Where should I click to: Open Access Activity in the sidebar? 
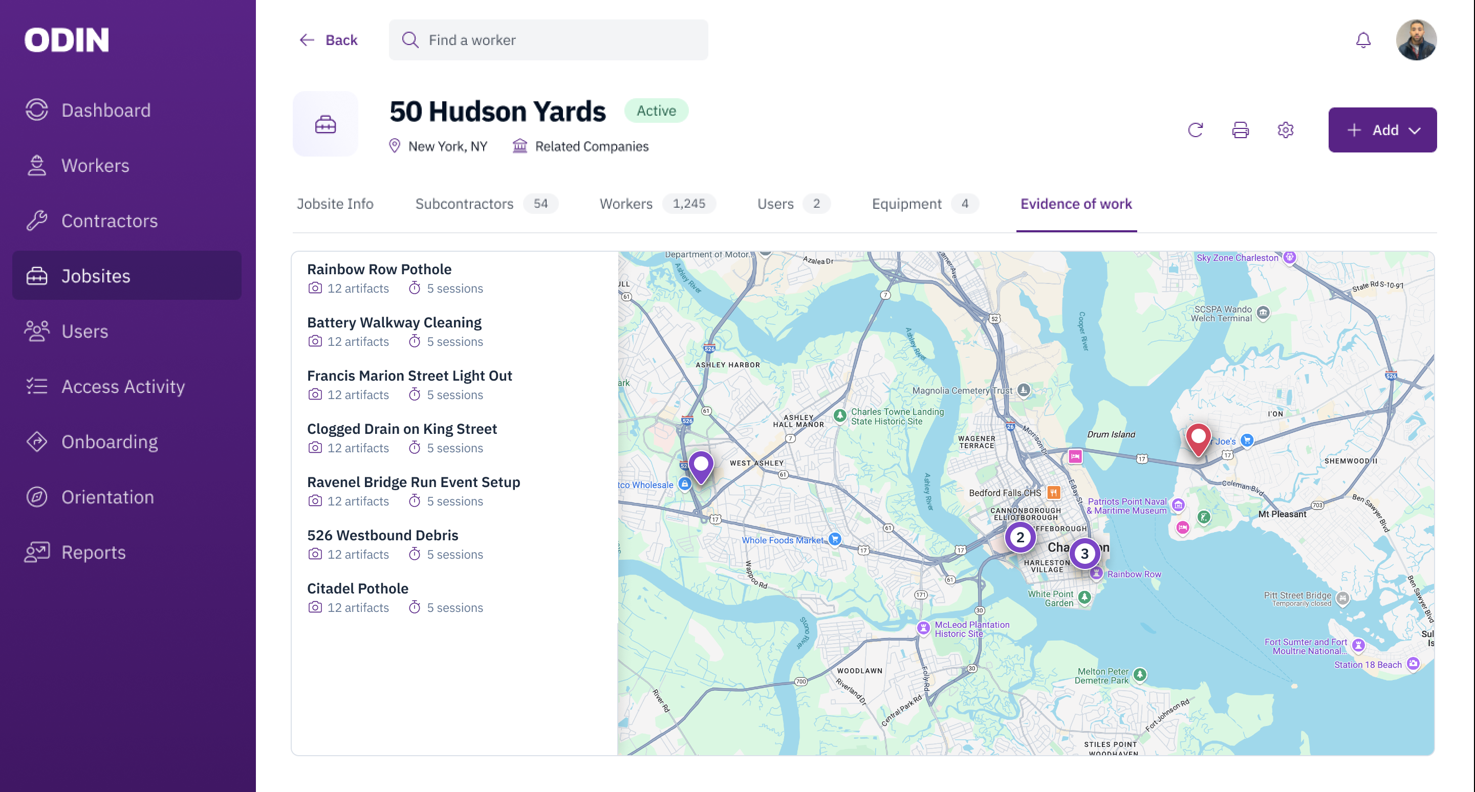coord(123,386)
